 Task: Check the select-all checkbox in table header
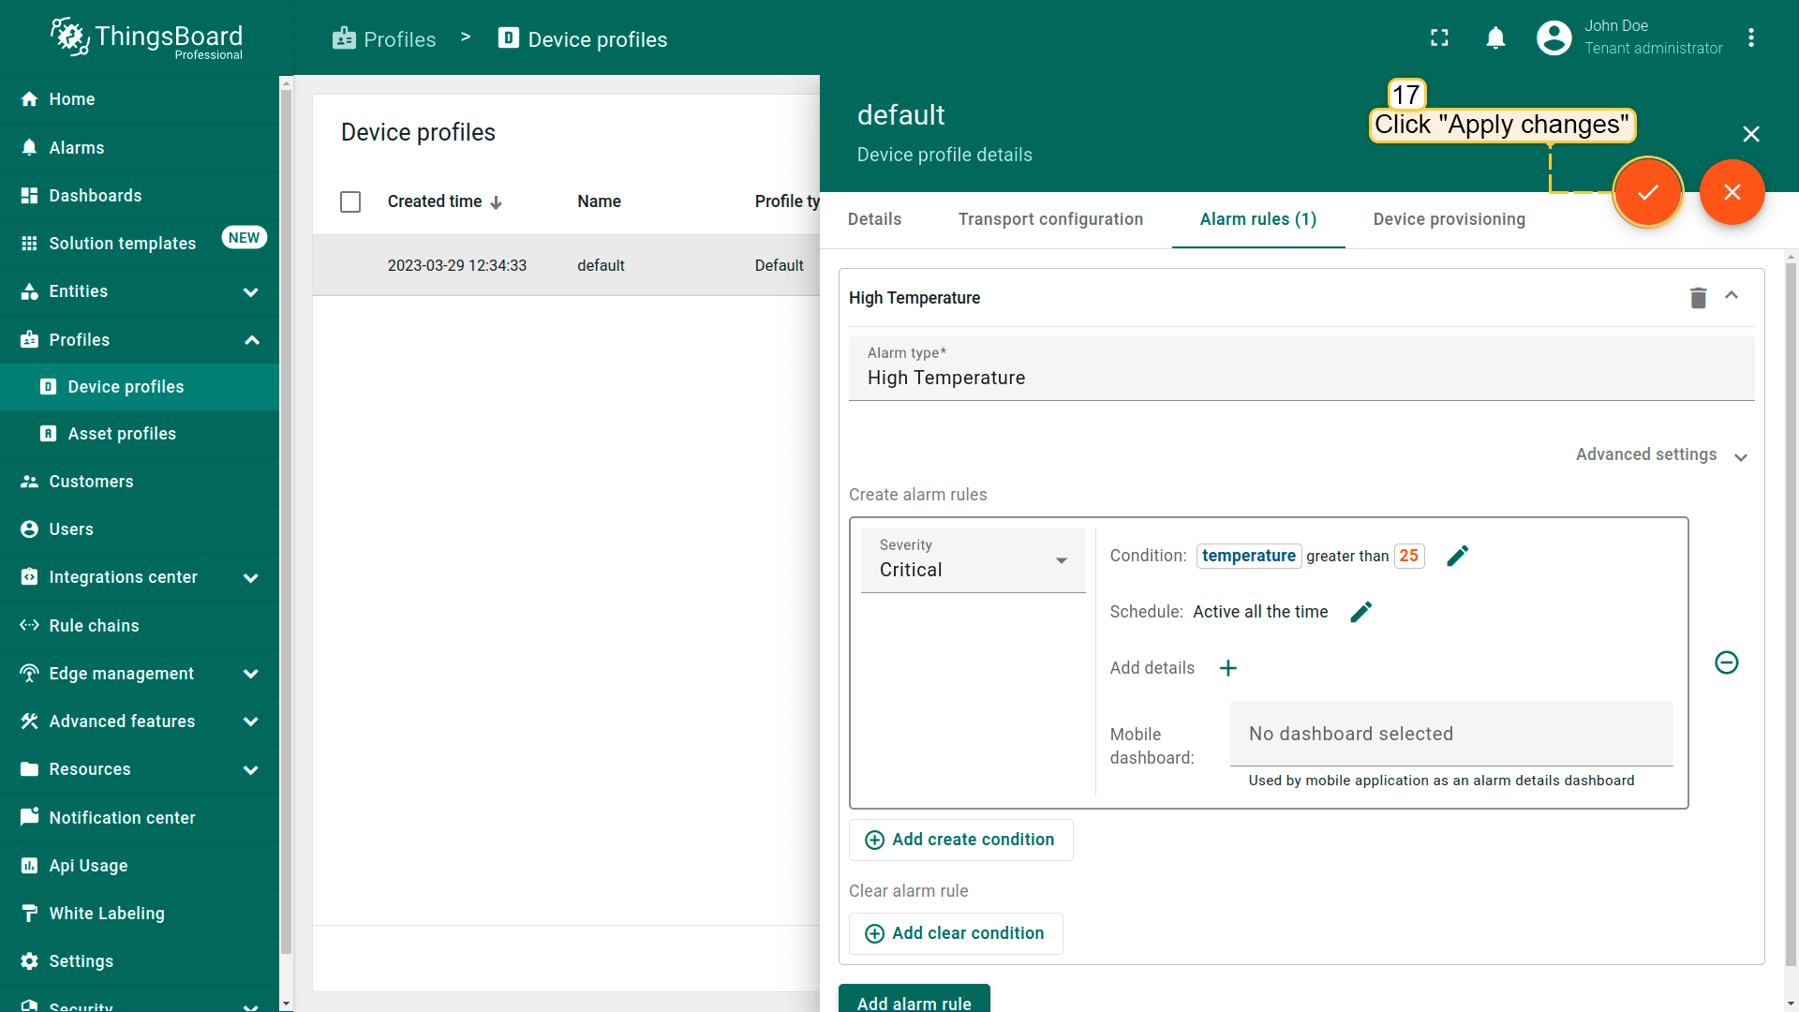(350, 201)
